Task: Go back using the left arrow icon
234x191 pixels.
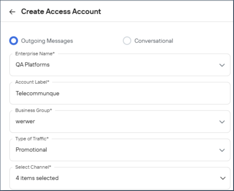Action: (12, 12)
